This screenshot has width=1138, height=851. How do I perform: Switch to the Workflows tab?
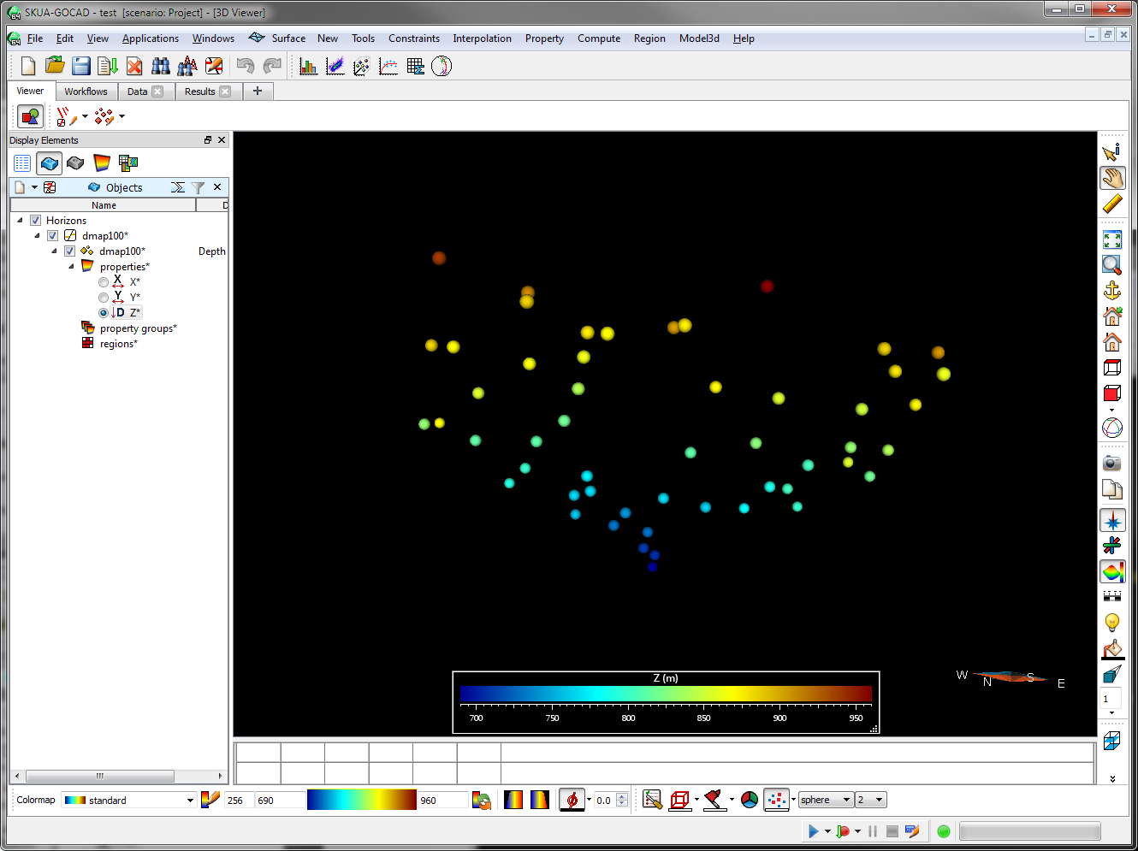tap(86, 92)
